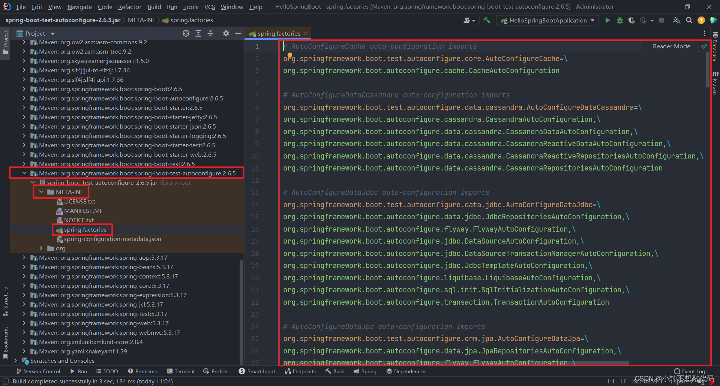Click caret position 1:1 in status bar

click(610, 381)
